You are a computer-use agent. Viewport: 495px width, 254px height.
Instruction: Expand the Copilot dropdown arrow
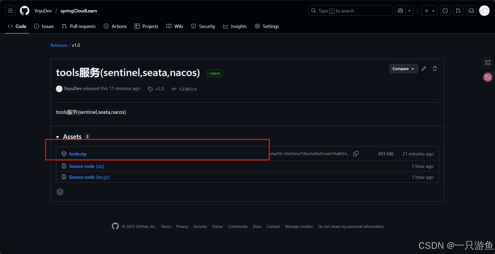point(409,11)
